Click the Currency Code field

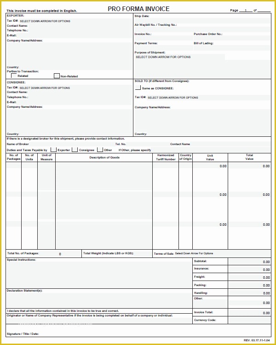tap(249, 320)
